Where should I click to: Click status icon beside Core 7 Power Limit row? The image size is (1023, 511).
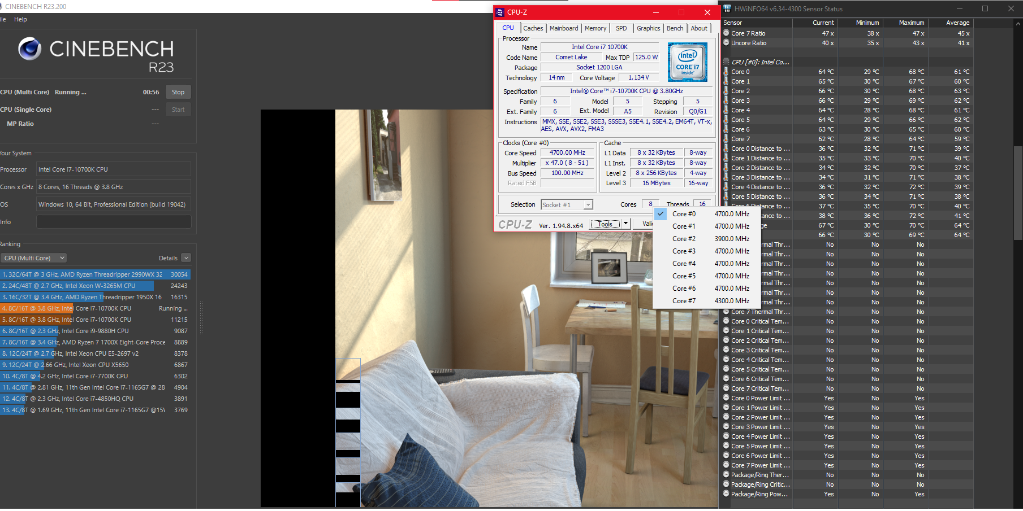(726, 465)
